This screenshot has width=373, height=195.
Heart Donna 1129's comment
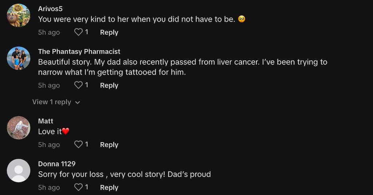(78, 187)
